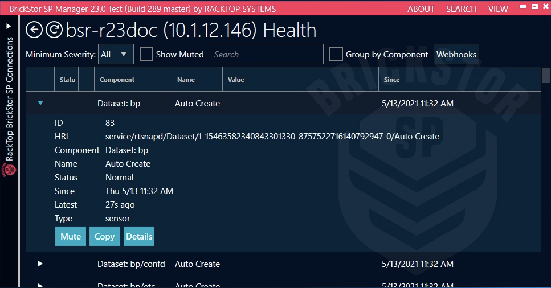Open the ABOUT menu

[x=421, y=9]
